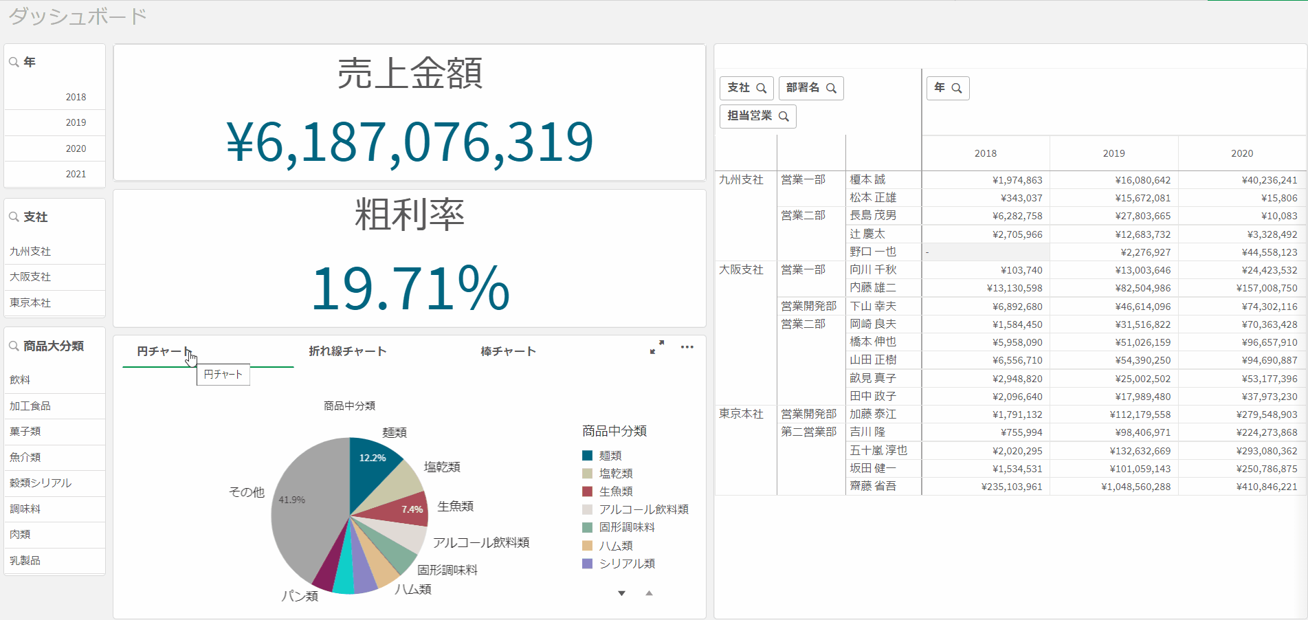1308x620 pixels.
Task: Click the search icon beside 年 filter pane
Action: pos(14,62)
